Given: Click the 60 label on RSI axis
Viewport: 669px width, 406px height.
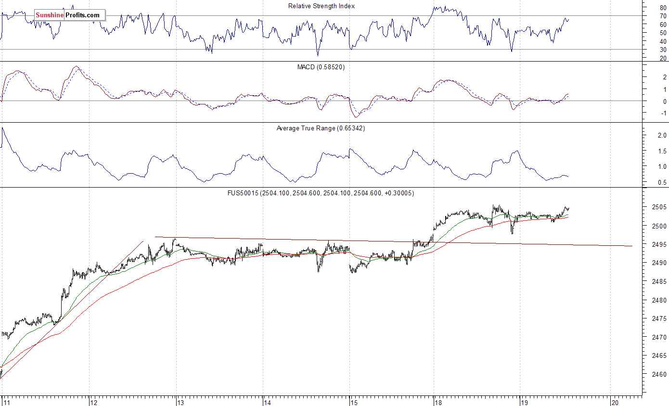Looking at the screenshot, I should 663,24.
